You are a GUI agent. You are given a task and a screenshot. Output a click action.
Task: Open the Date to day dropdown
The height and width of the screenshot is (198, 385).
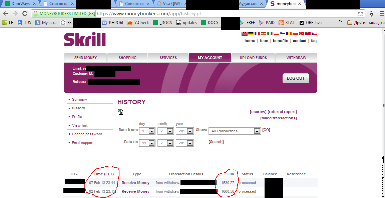148,143
